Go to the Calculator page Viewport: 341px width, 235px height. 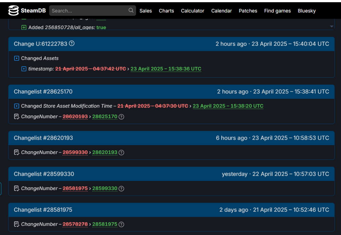point(192,11)
